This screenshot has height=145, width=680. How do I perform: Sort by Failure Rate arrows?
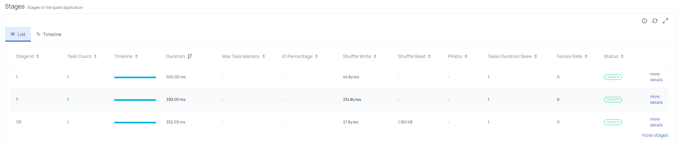coord(586,56)
